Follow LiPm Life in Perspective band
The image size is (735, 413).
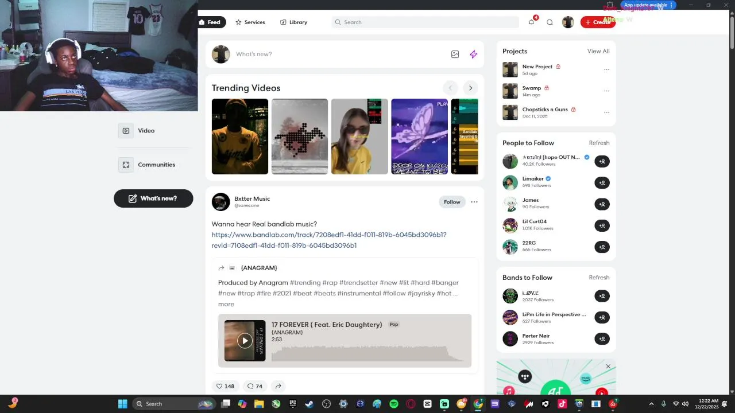[x=602, y=317]
